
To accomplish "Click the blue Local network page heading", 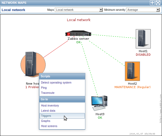I will click(13, 10).
